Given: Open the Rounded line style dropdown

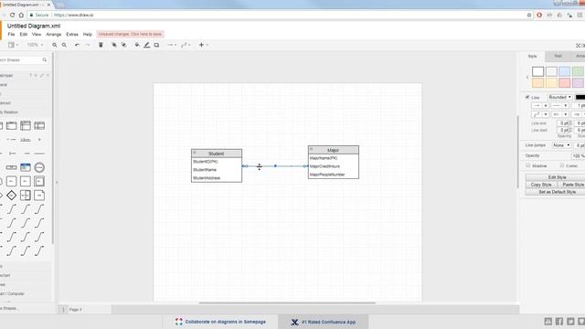Looking at the screenshot, I should [560, 97].
